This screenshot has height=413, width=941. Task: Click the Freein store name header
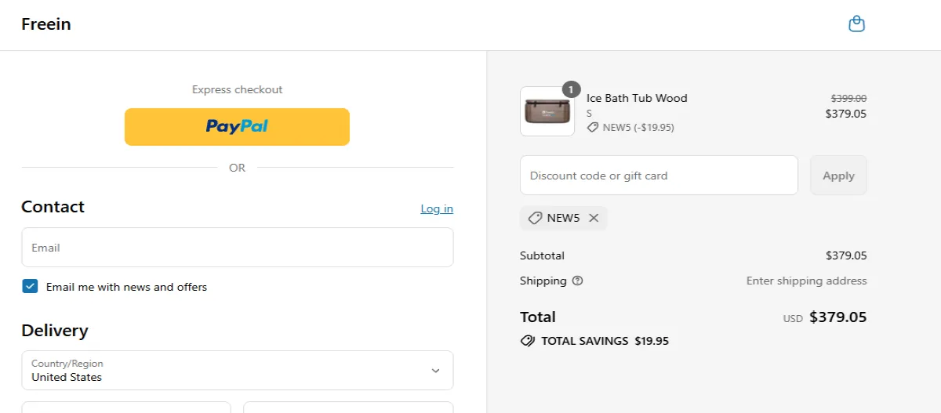[x=46, y=24]
